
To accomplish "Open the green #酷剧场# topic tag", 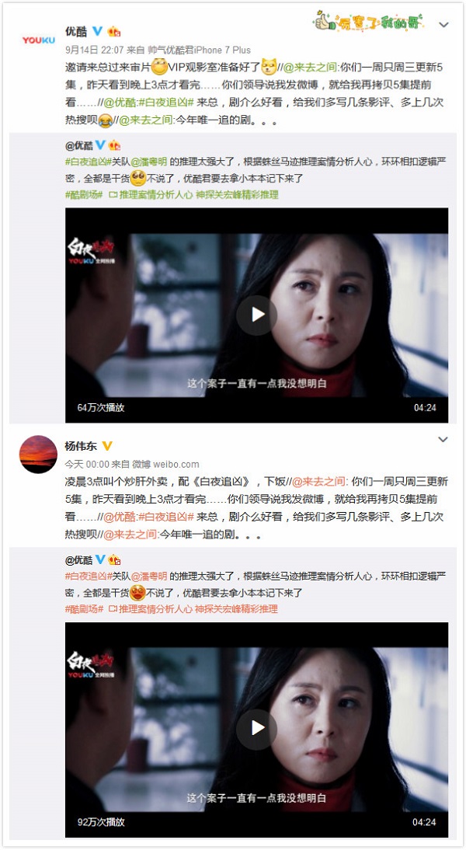I will pyautogui.click(x=84, y=194).
